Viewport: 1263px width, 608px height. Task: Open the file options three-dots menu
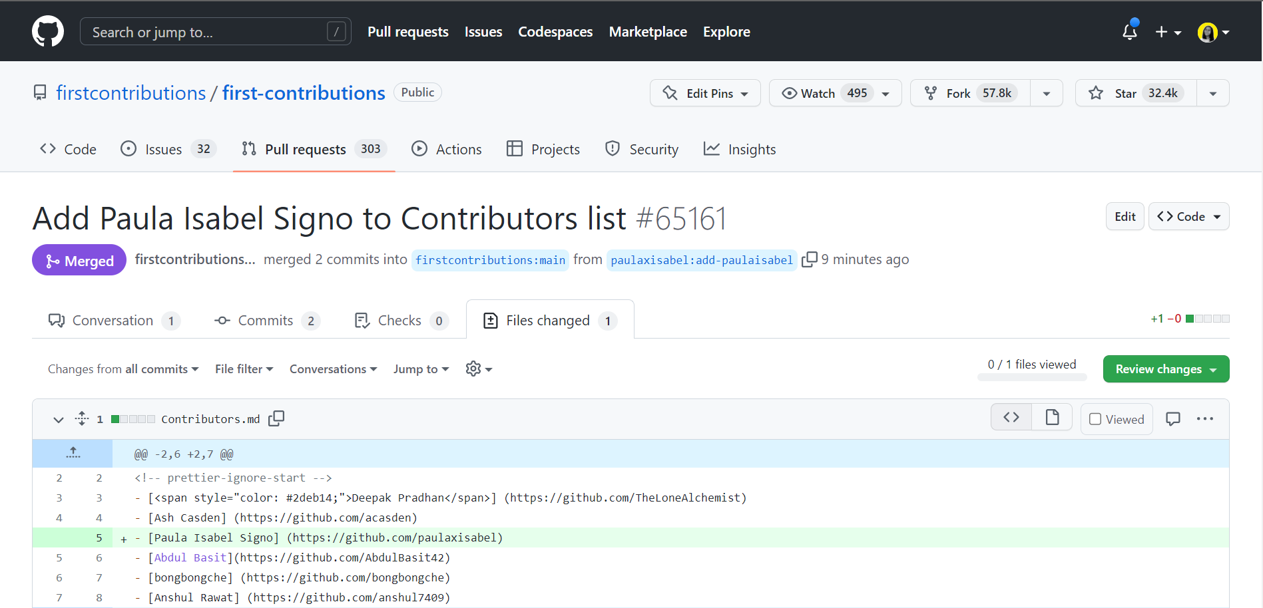(1205, 419)
